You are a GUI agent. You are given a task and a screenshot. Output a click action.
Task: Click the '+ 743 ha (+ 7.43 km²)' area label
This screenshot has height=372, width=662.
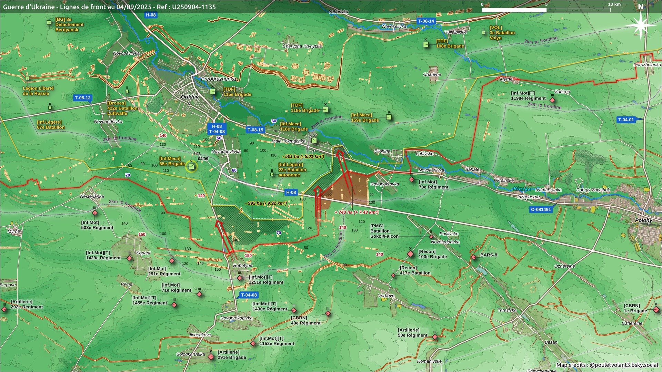click(357, 212)
